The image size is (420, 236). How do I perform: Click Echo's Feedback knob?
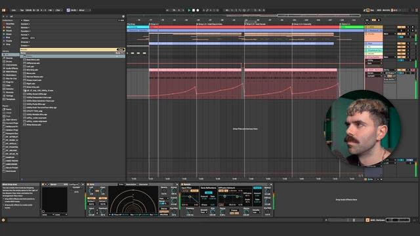(103, 212)
